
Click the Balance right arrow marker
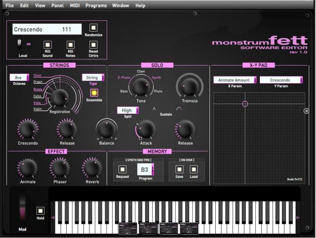pos(116,139)
